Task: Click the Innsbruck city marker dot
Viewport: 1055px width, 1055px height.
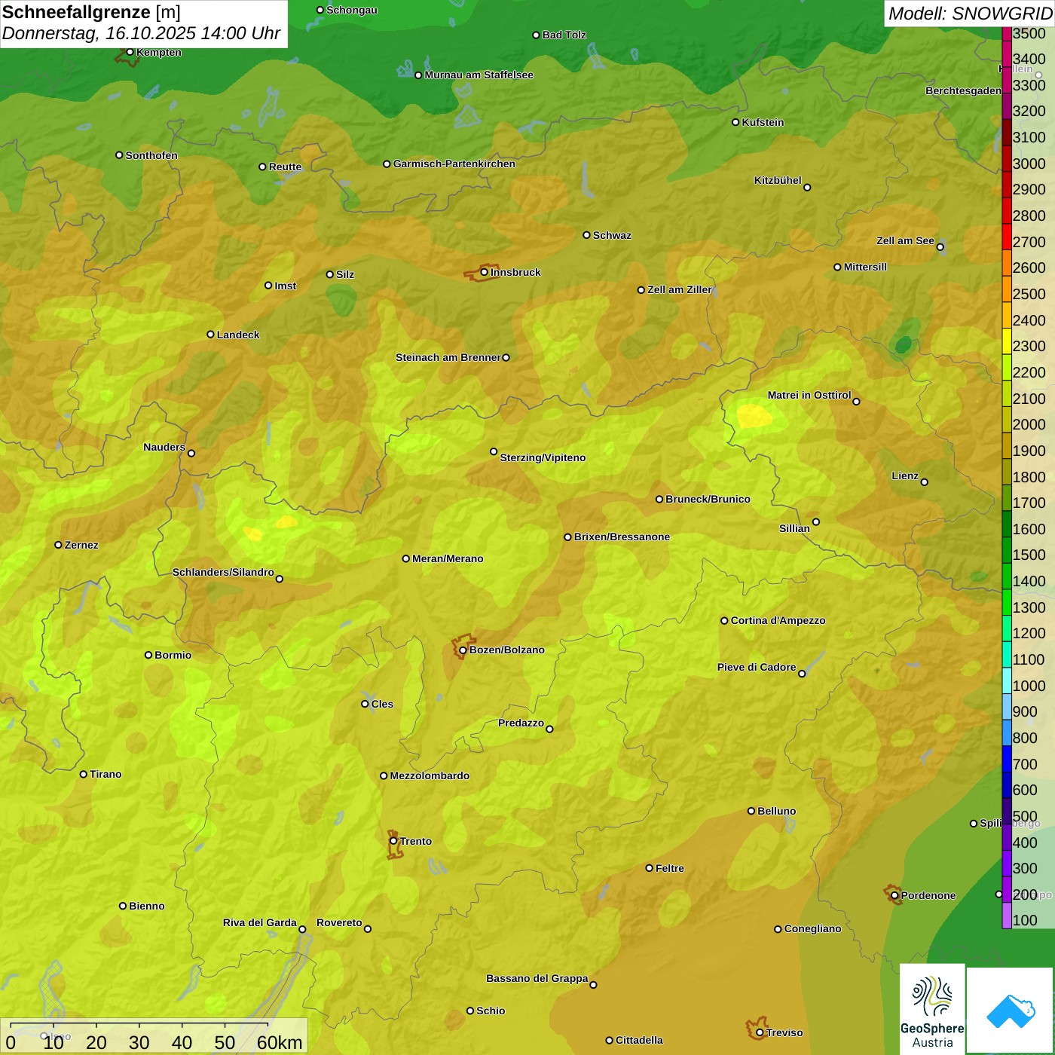Action: [x=485, y=272]
